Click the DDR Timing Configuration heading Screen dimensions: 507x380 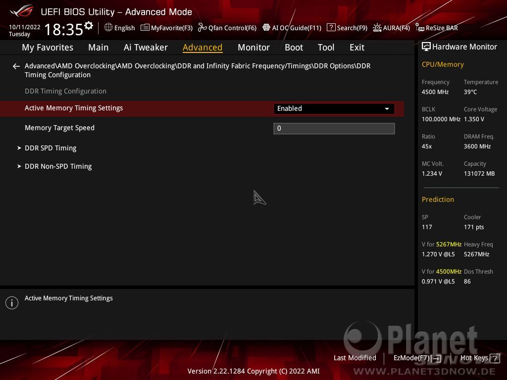[65, 91]
